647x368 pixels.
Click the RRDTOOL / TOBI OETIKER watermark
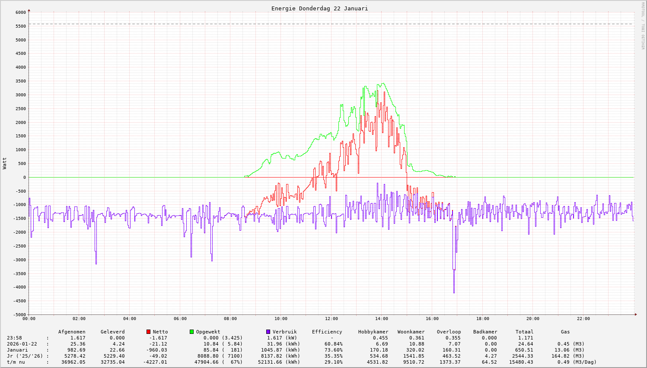643,25
